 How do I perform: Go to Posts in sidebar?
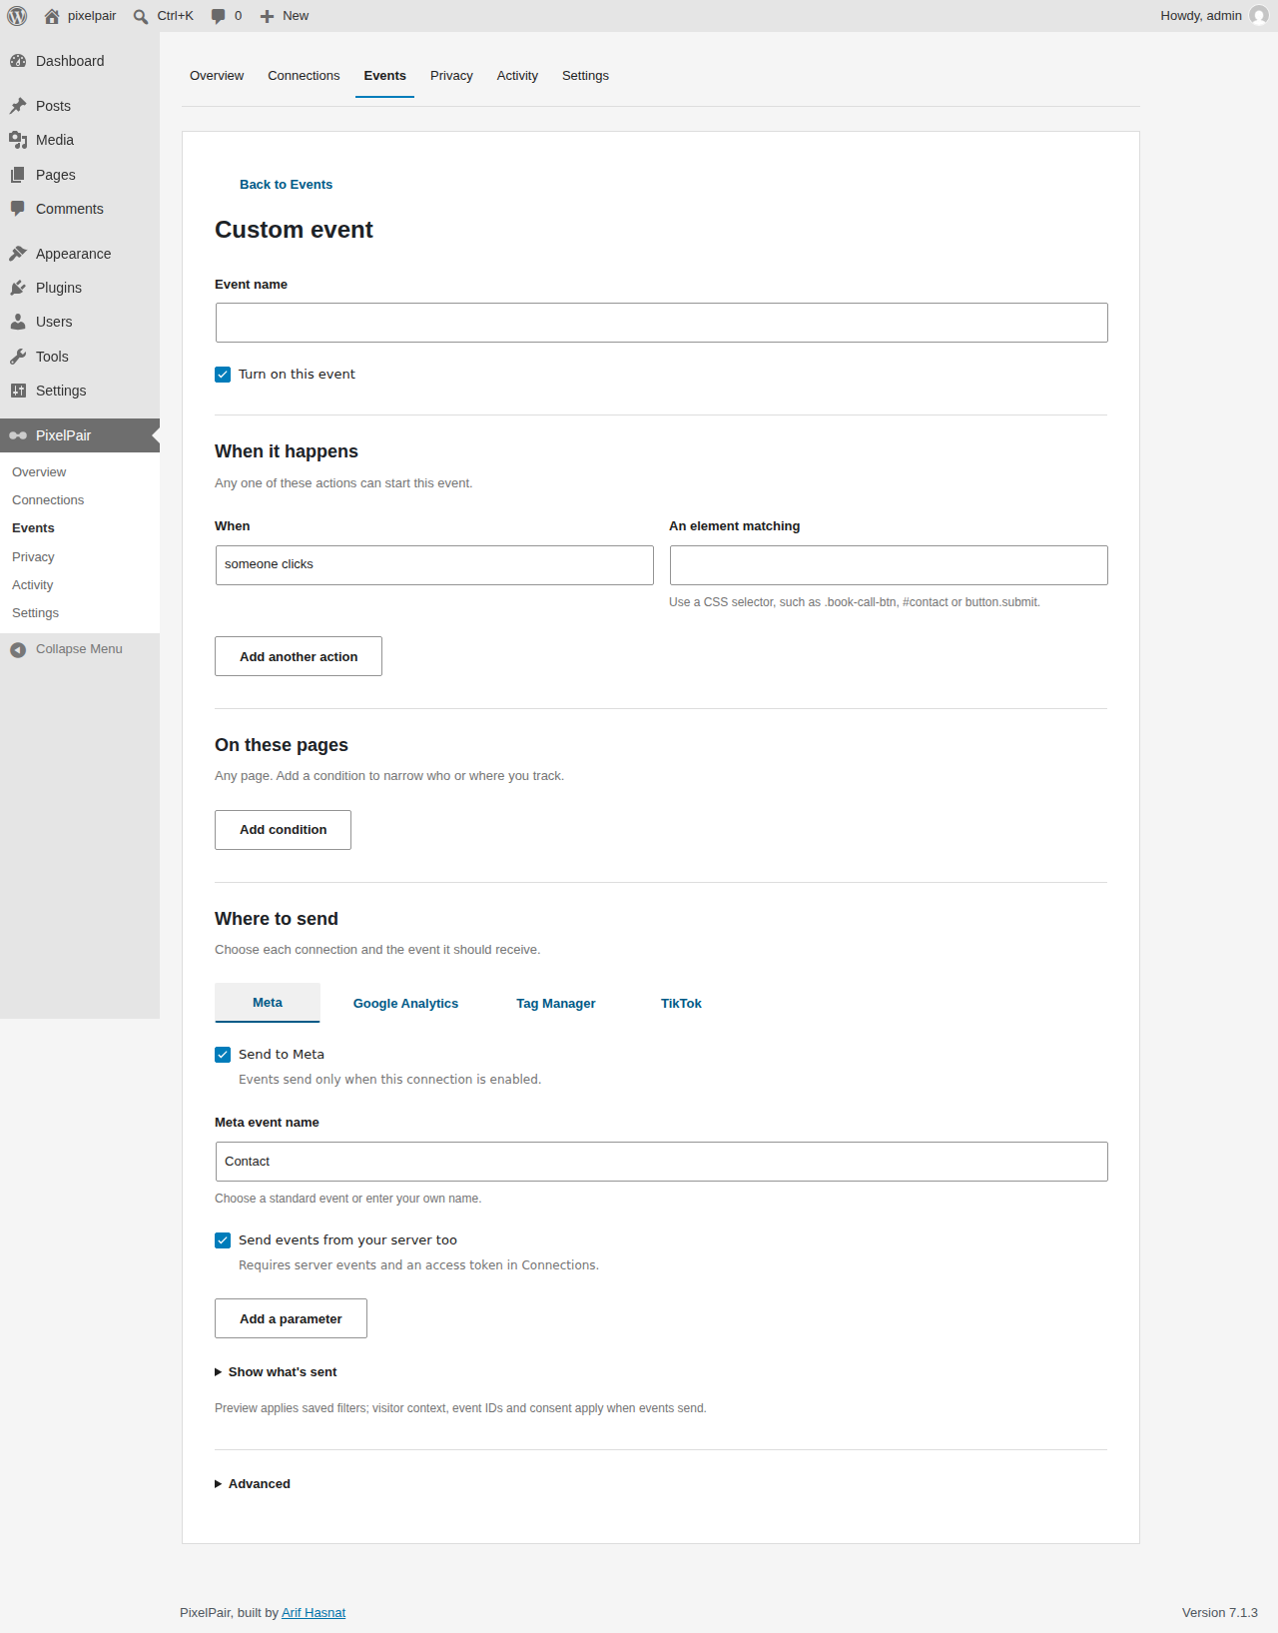click(80, 106)
